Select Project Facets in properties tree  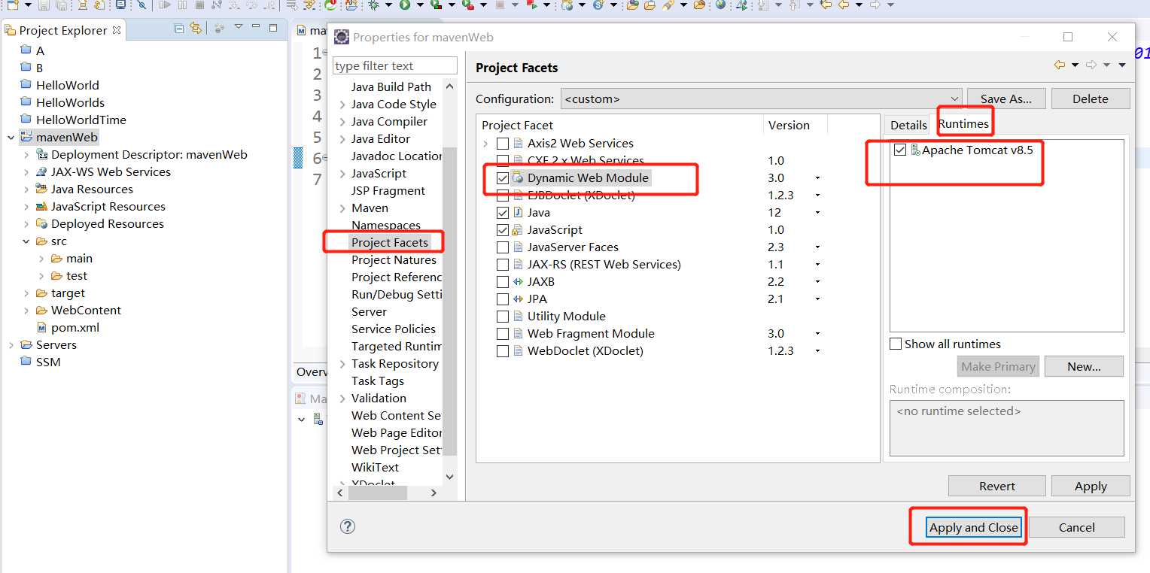(390, 242)
